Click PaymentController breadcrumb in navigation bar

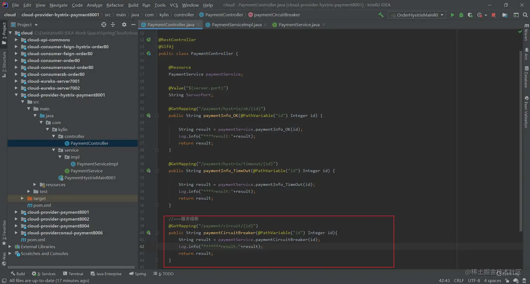coord(221,15)
